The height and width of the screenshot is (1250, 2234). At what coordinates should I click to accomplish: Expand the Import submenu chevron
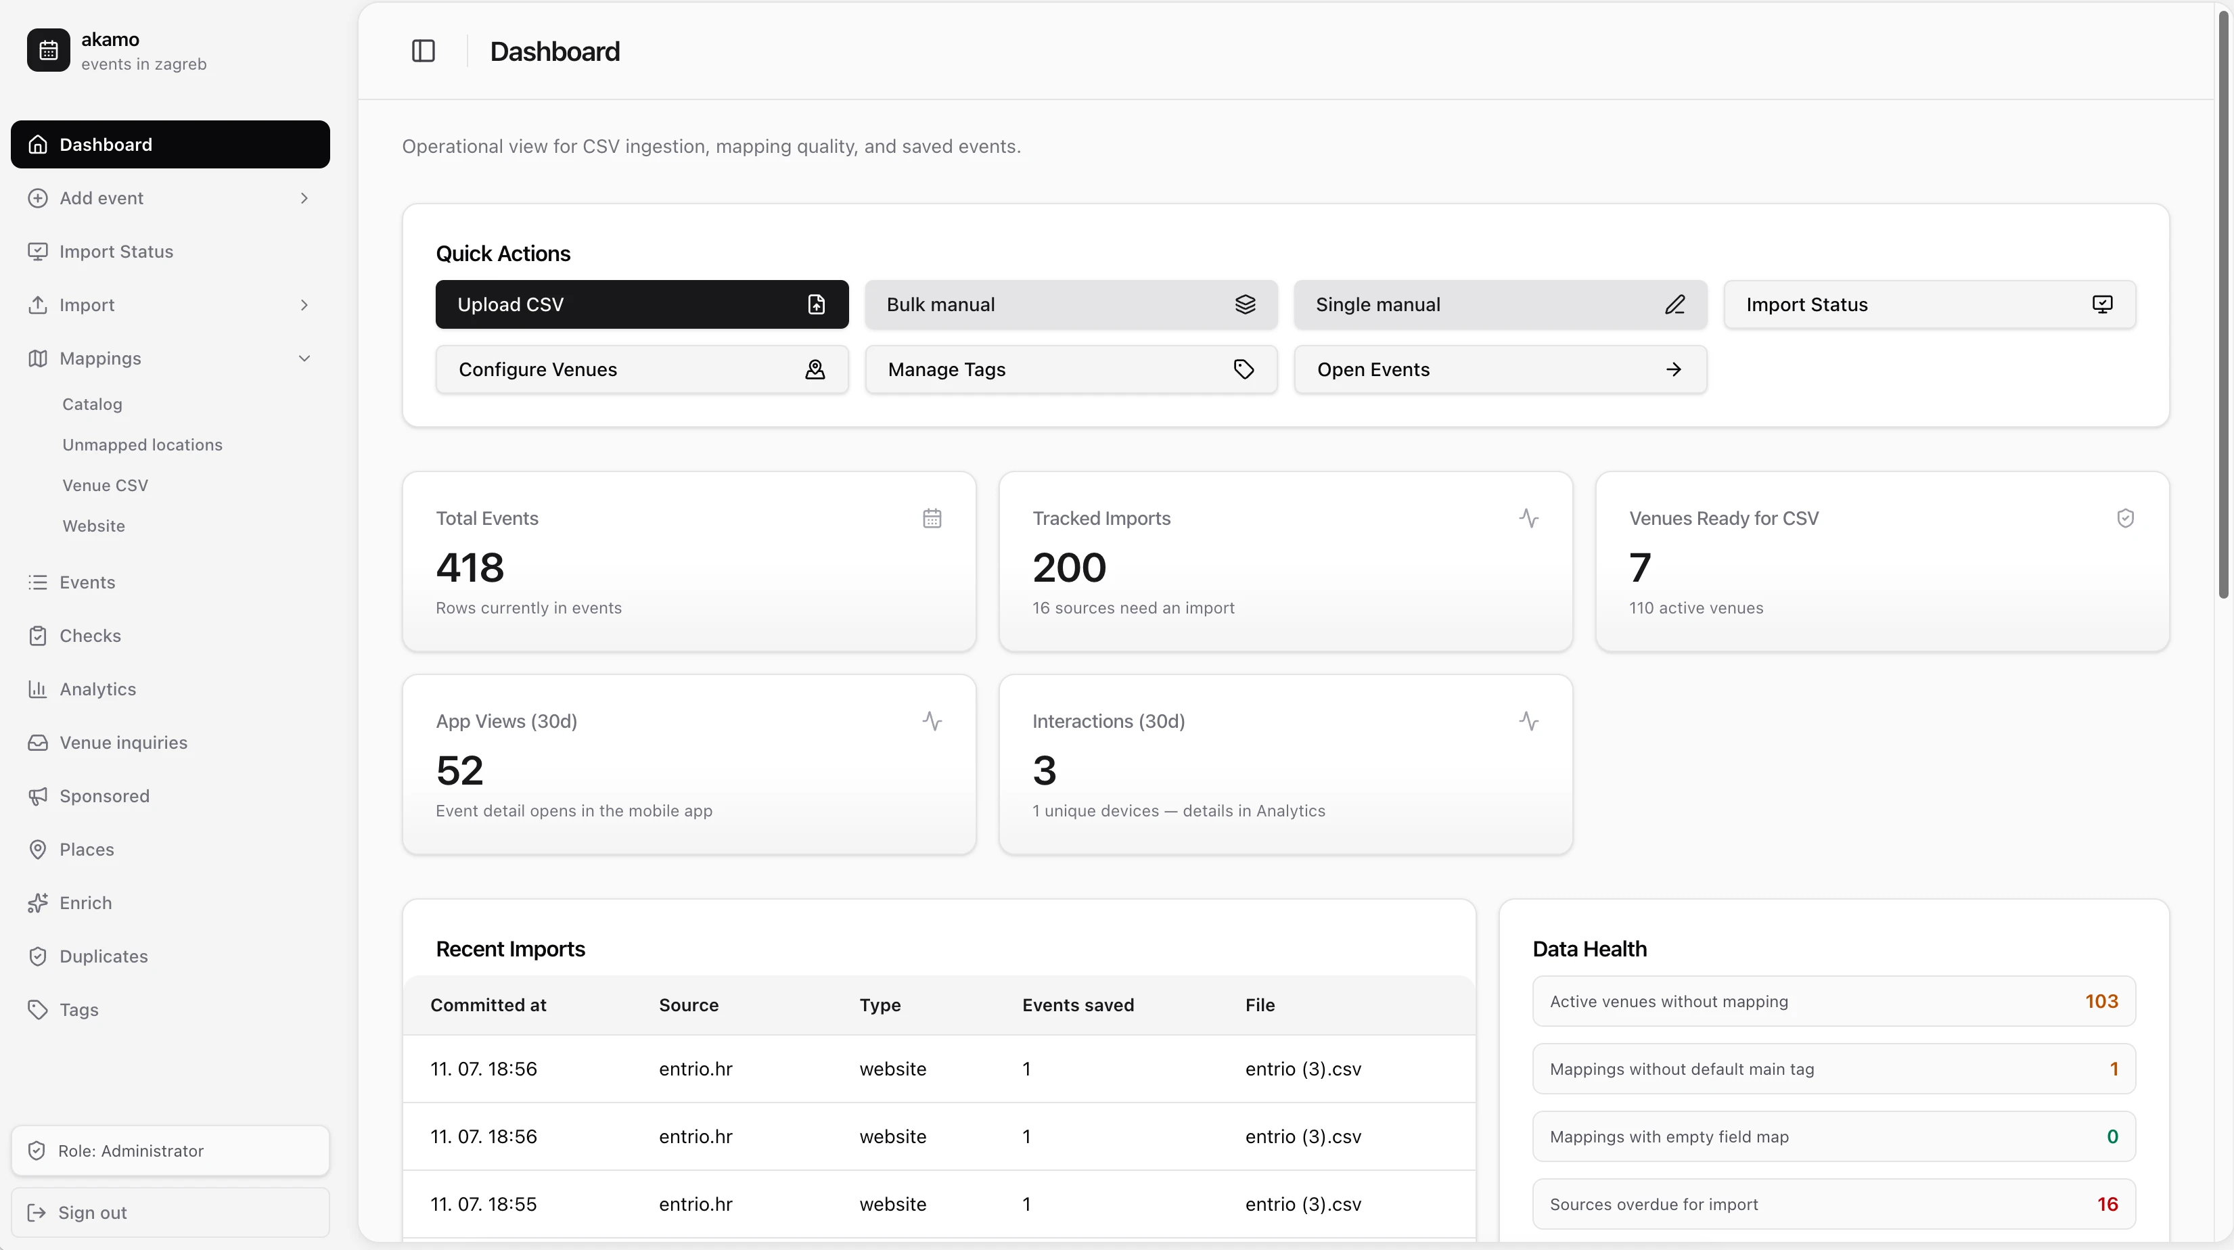[x=304, y=305]
